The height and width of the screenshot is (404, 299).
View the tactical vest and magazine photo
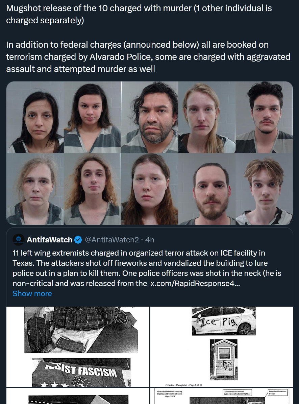(x=81, y=330)
